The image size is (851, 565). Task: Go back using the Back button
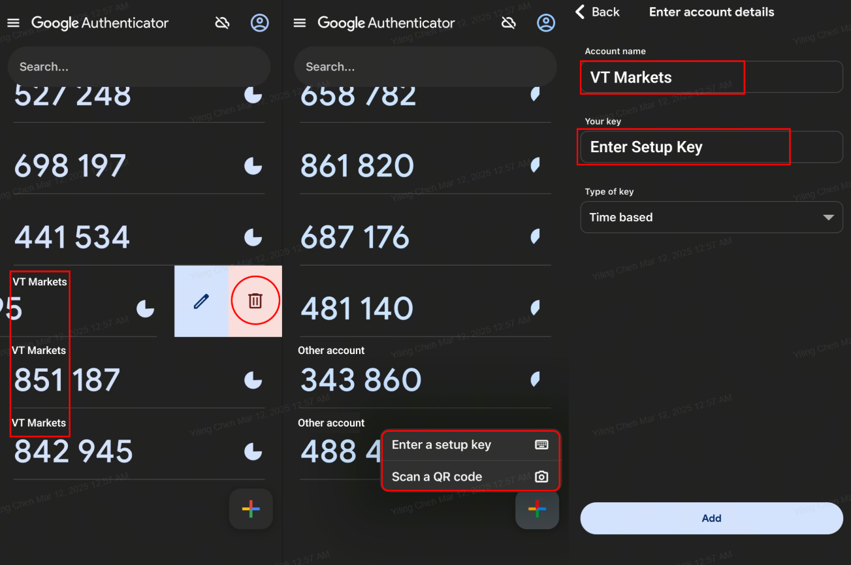click(597, 12)
